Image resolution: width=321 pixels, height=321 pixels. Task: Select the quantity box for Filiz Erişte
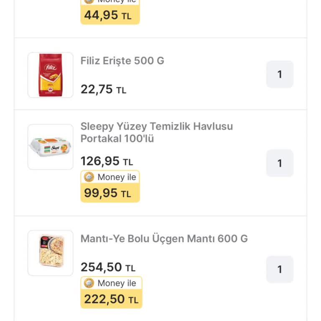[x=280, y=74]
